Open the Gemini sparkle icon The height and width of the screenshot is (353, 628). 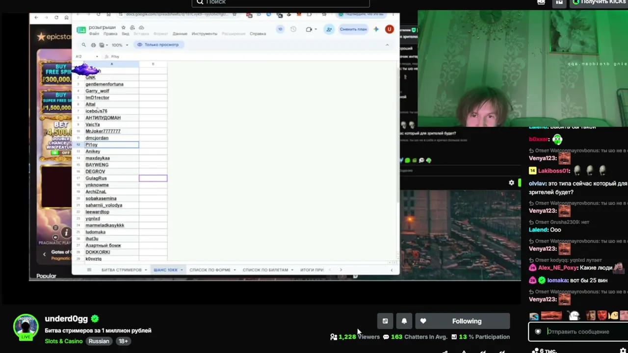(x=376, y=29)
